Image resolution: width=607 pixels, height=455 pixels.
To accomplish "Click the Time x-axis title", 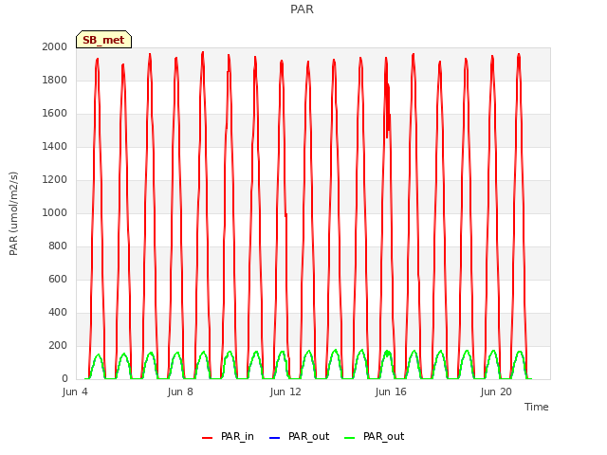I will click(x=536, y=407).
